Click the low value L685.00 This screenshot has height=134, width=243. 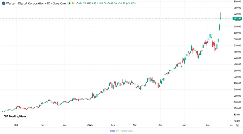click(102, 3)
